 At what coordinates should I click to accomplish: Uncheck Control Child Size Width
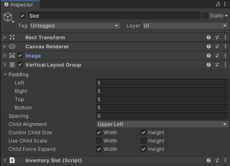point(99,133)
